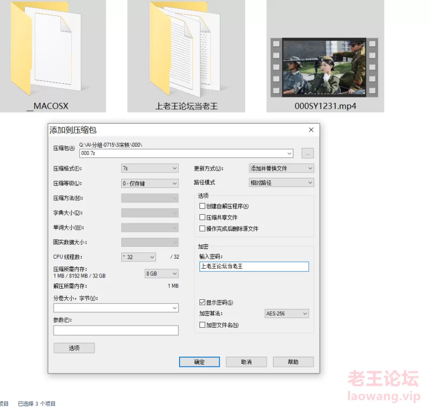Click the password field 输入密码

pyautogui.click(x=254, y=266)
